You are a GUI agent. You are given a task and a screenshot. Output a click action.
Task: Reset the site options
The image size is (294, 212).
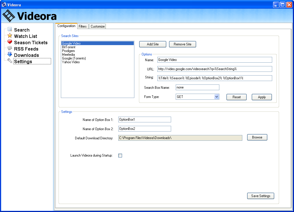tap(237, 97)
